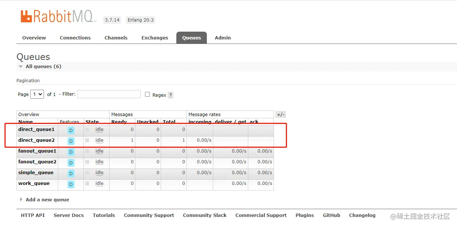The image size is (457, 227).
Task: Click the state indicator square for direct_queue1
Action: [87, 130]
